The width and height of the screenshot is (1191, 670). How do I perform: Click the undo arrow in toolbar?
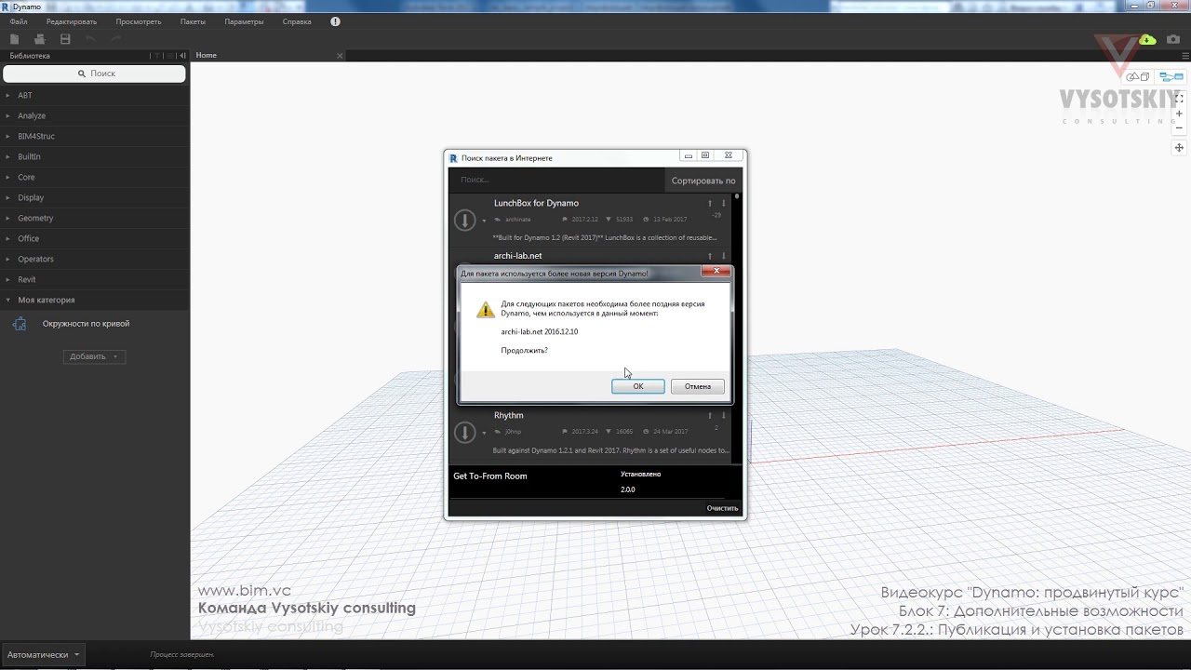(x=90, y=39)
